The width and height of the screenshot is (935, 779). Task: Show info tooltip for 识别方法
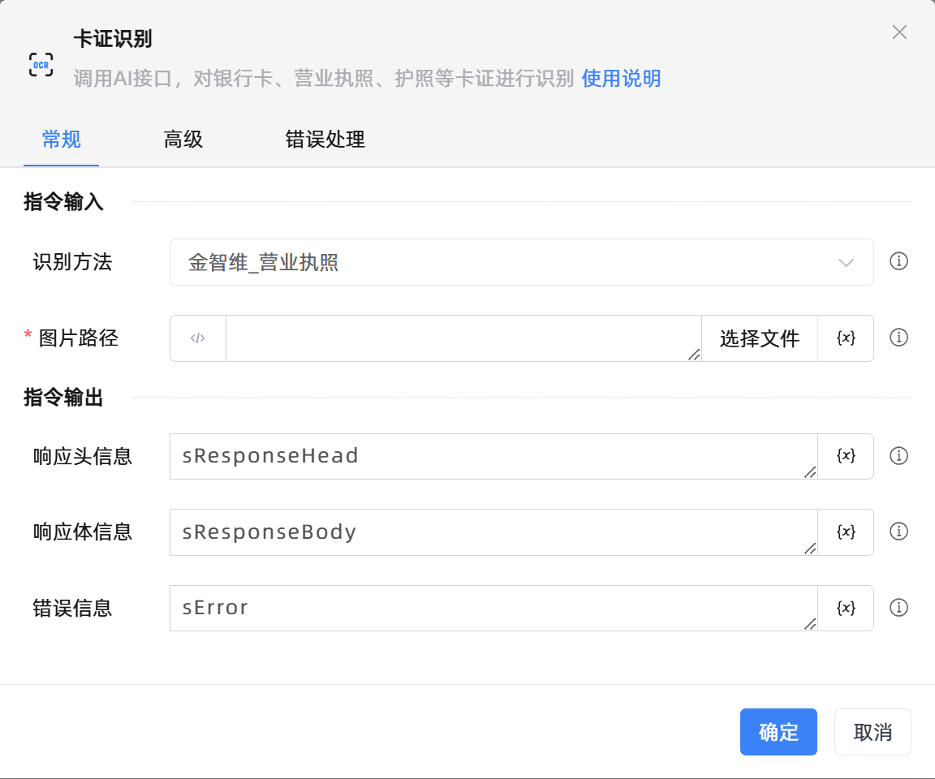[x=898, y=261]
